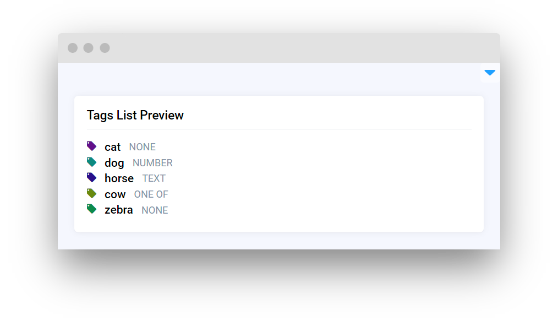Image resolution: width=558 pixels, height=332 pixels.
Task: Select the dog tag name
Action: tap(114, 163)
